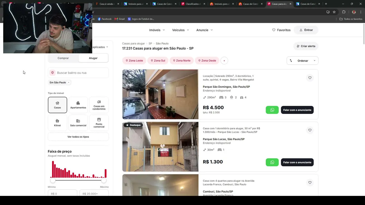Viewport: 365px width, 205px height.
Task: Open the Cambuci listing photo
Action: pyautogui.click(x=160, y=185)
